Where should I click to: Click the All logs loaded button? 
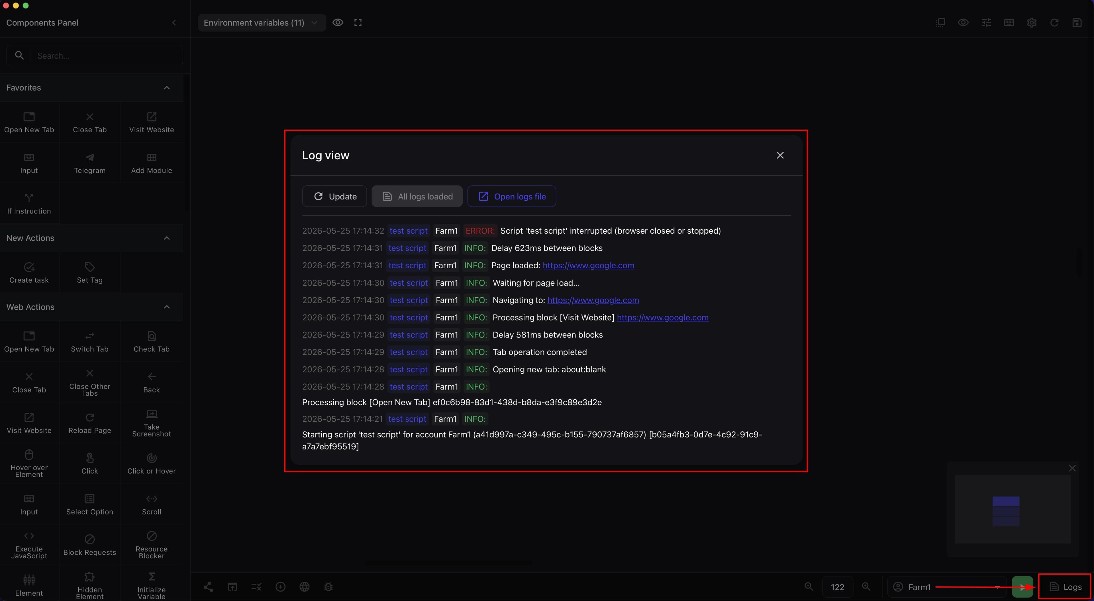pyautogui.click(x=417, y=196)
